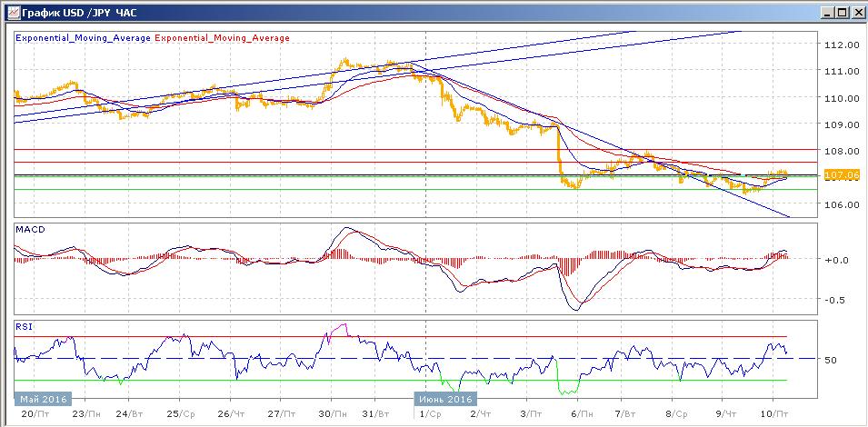This screenshot has height=427, width=868.
Task: Select the 3/Пт date label
Action: (532, 413)
